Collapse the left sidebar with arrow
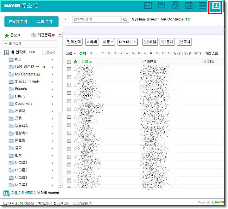228x209 pixels. tap(66, 19)
